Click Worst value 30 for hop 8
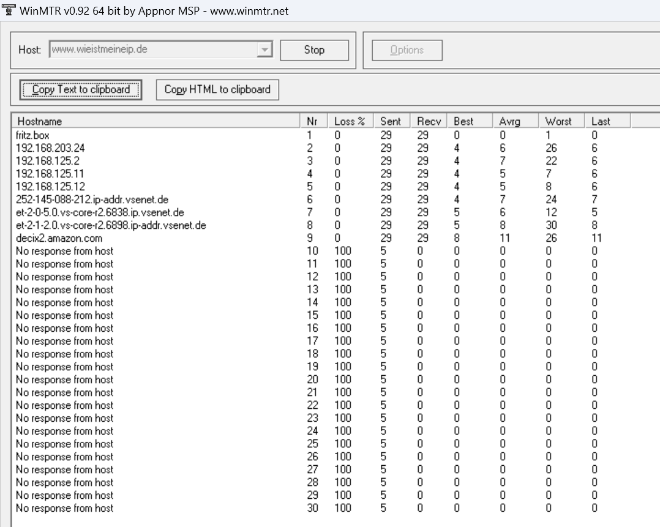Screen dimensions: 660x527 coord(551,225)
